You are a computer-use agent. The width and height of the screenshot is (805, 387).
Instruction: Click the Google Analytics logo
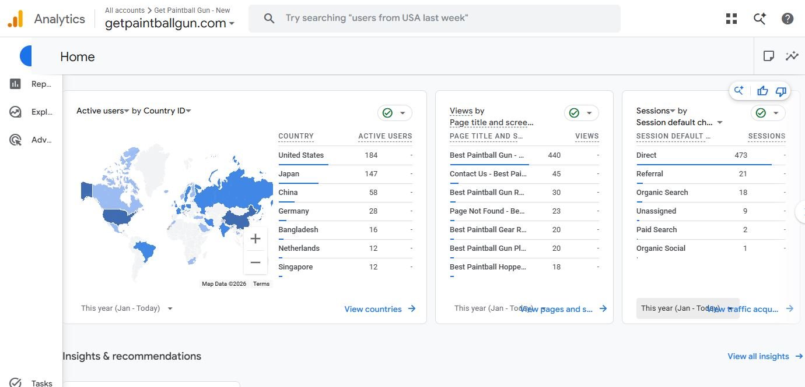click(x=15, y=19)
